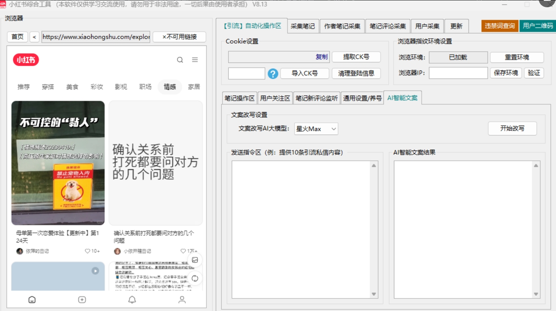556x311 pixels.
Task: Open the profile person icon
Action: (x=182, y=300)
